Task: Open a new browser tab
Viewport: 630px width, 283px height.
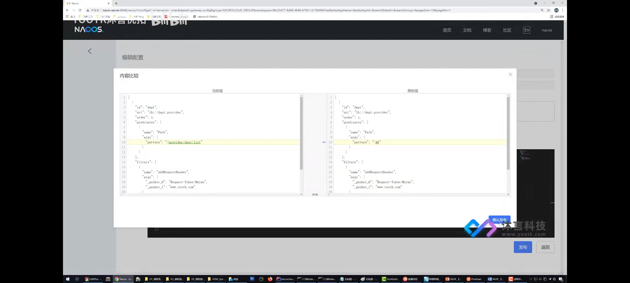Action: 116,3
